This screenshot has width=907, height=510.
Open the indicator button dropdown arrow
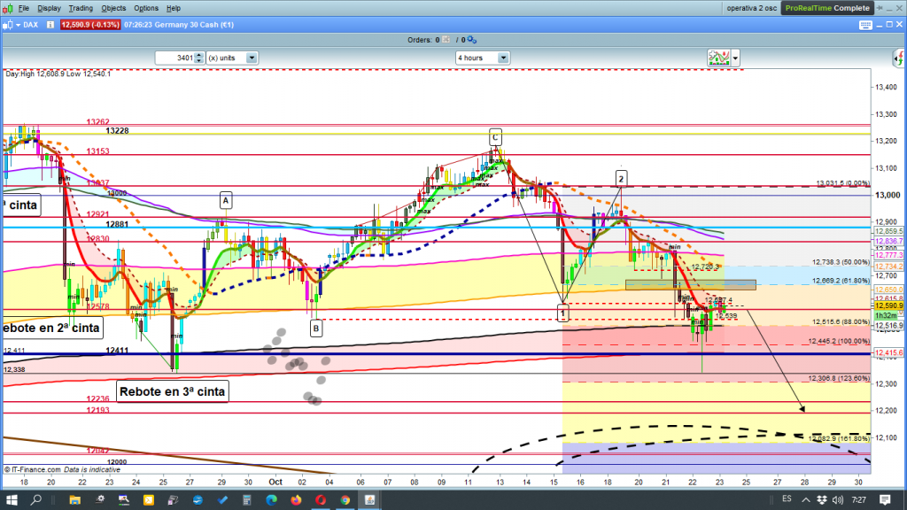coord(735,58)
